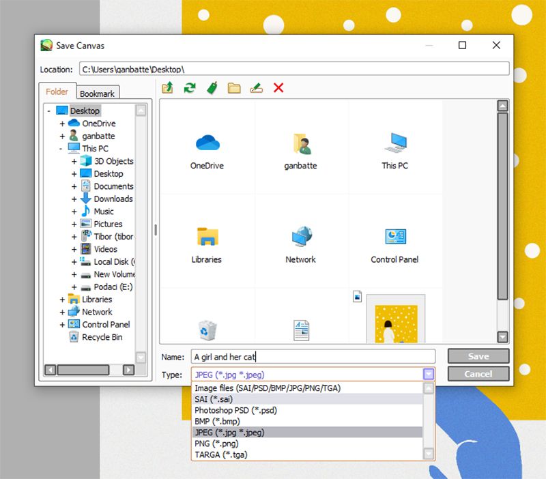This screenshot has width=546, height=479.
Task: Maximize the Save Canvas window
Action: (x=463, y=45)
